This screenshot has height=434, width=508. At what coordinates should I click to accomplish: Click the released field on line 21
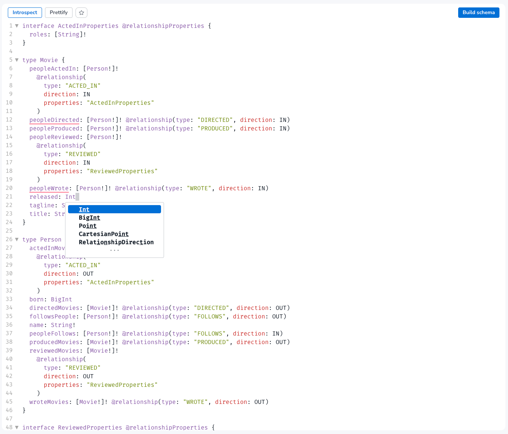pyautogui.click(x=44, y=197)
